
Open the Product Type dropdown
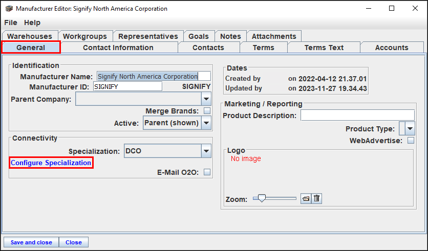point(410,129)
